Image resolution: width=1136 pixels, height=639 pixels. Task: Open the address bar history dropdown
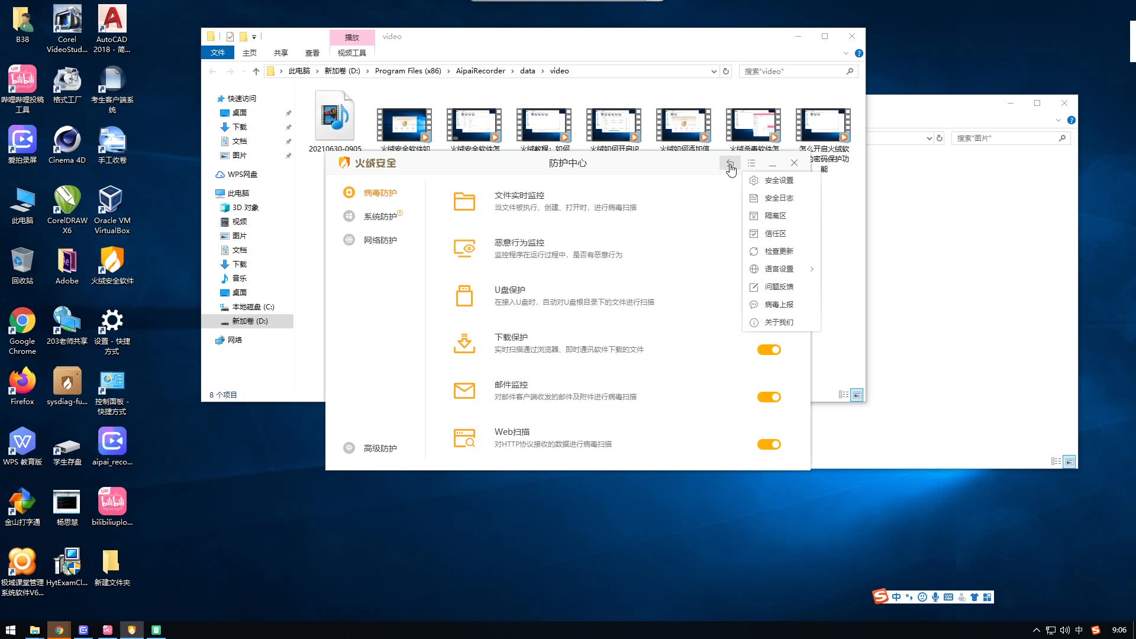(714, 71)
